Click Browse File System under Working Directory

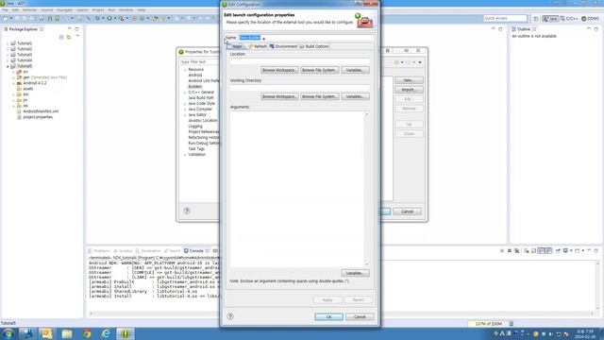(320, 96)
